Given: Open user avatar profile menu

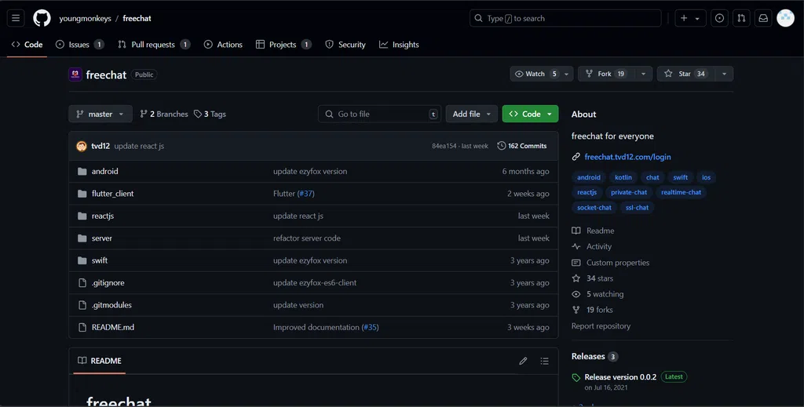Looking at the screenshot, I should (x=785, y=19).
